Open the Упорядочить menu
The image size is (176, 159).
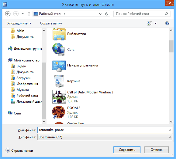click(x=19, y=23)
